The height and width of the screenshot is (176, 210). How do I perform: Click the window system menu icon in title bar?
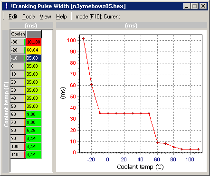6,6
